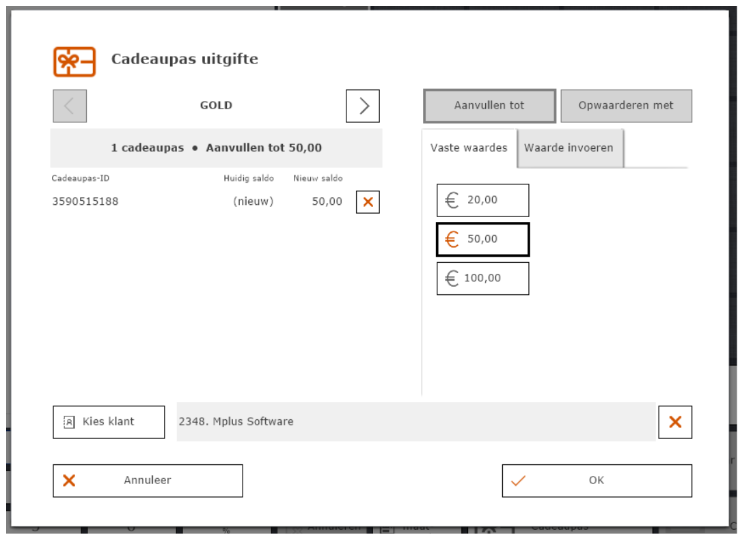Image resolution: width=738 pixels, height=536 pixels.
Task: Clear the selected customer Mplus Software
Action: (x=675, y=422)
